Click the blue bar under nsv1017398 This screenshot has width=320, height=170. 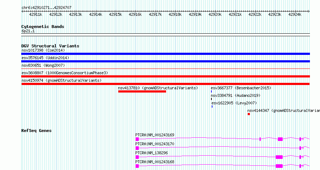pos(165,54)
